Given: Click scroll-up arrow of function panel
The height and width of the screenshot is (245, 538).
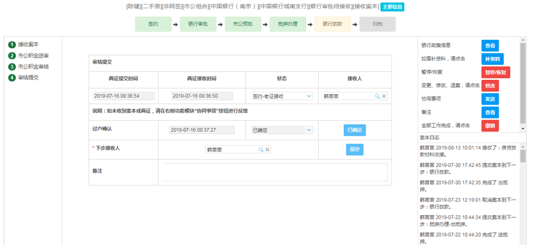Looking at the screenshot, I should 522,39.
